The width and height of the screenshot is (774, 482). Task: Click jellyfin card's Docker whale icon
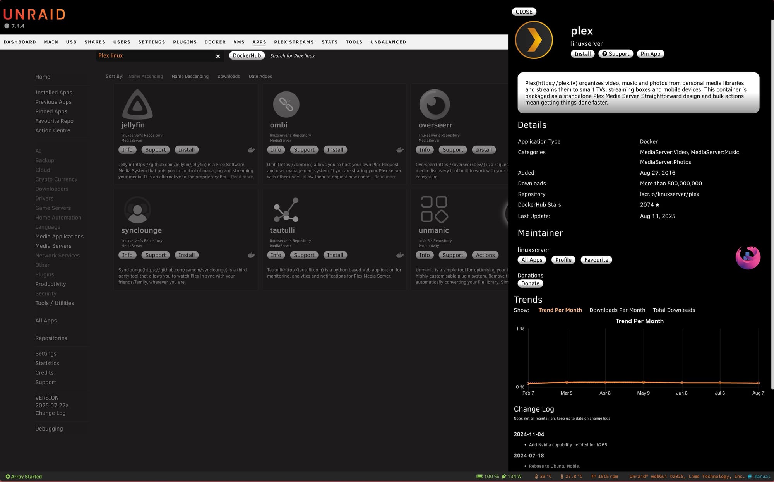(x=251, y=150)
